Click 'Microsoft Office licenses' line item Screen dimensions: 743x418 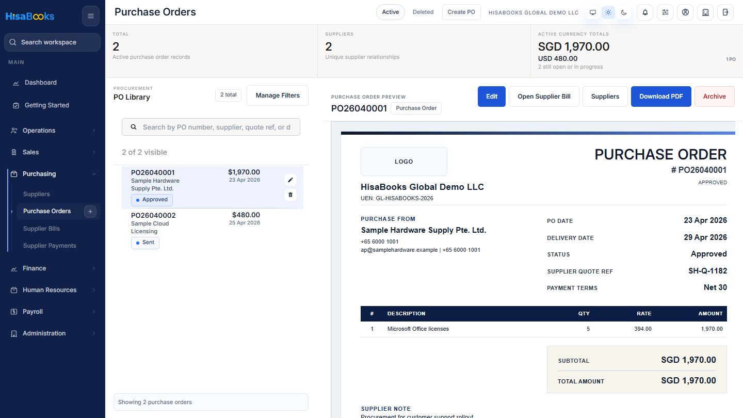[418, 329]
